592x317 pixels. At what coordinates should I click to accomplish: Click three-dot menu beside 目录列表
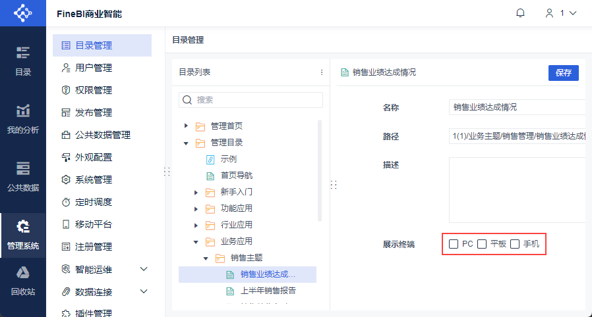[321, 72]
